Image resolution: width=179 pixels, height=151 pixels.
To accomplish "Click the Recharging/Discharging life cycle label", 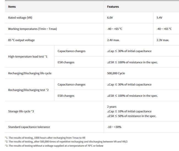I will [x=30, y=73].
